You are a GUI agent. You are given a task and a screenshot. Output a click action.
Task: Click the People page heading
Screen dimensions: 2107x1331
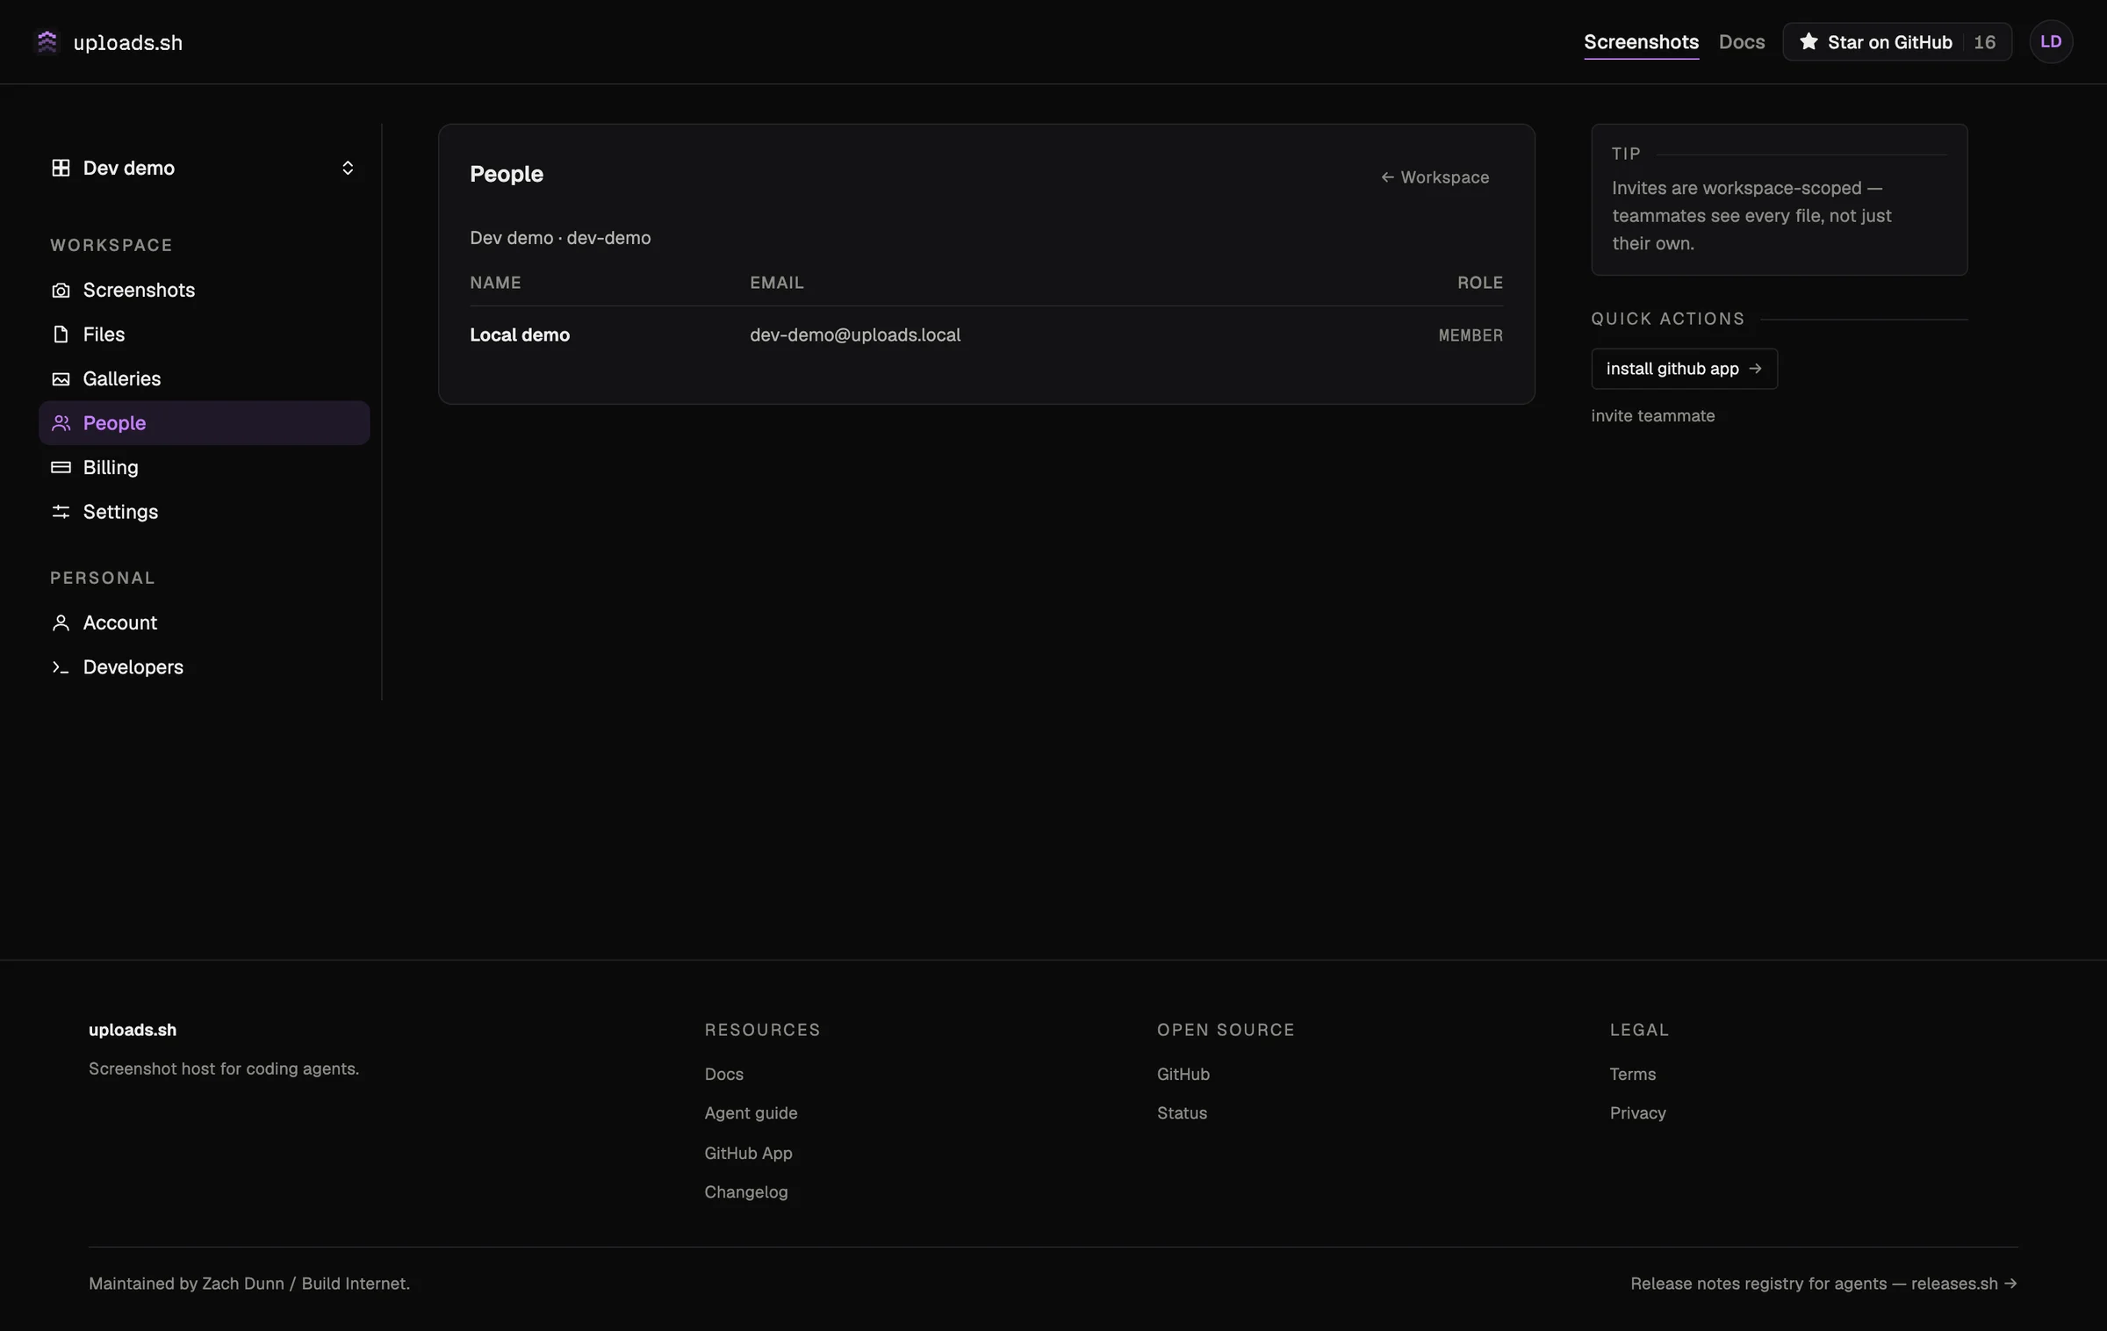coord(507,174)
